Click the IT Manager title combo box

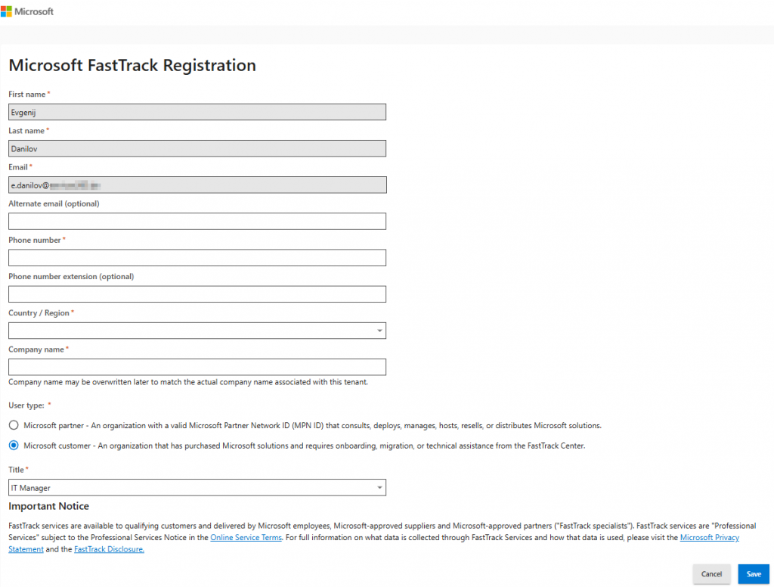coord(189,488)
